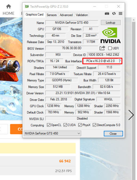
Task: Click the 66 942 score on the page
Action: click(65, 161)
